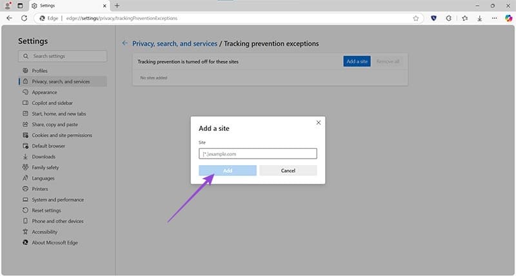Close the Add a site dialog

318,123
